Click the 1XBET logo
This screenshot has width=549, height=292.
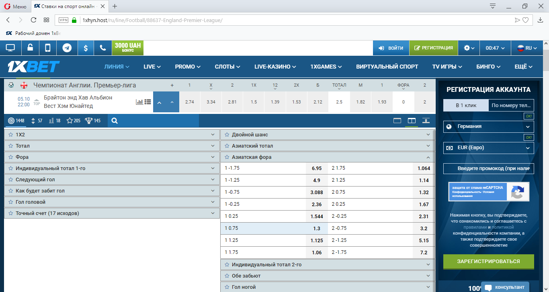coord(34,67)
